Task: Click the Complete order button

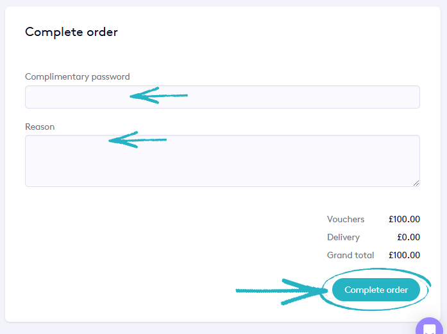Action: [376, 290]
